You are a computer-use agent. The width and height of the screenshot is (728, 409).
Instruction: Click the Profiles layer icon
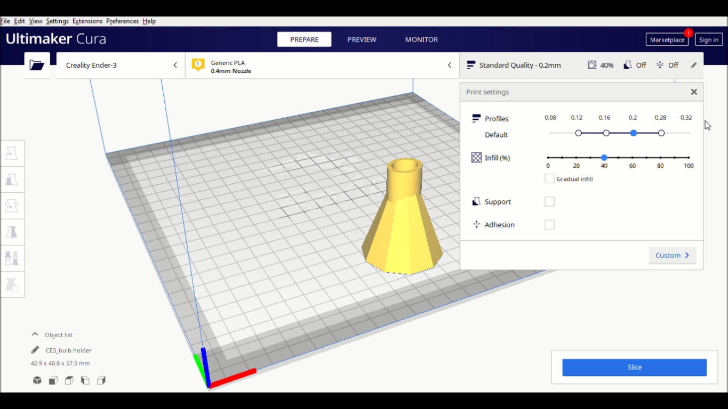click(x=476, y=118)
